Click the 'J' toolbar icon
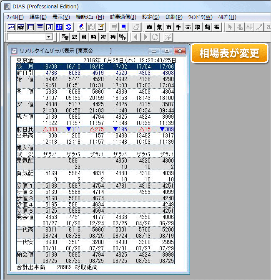The width and height of the screenshot is (271, 280). [x=50, y=27]
